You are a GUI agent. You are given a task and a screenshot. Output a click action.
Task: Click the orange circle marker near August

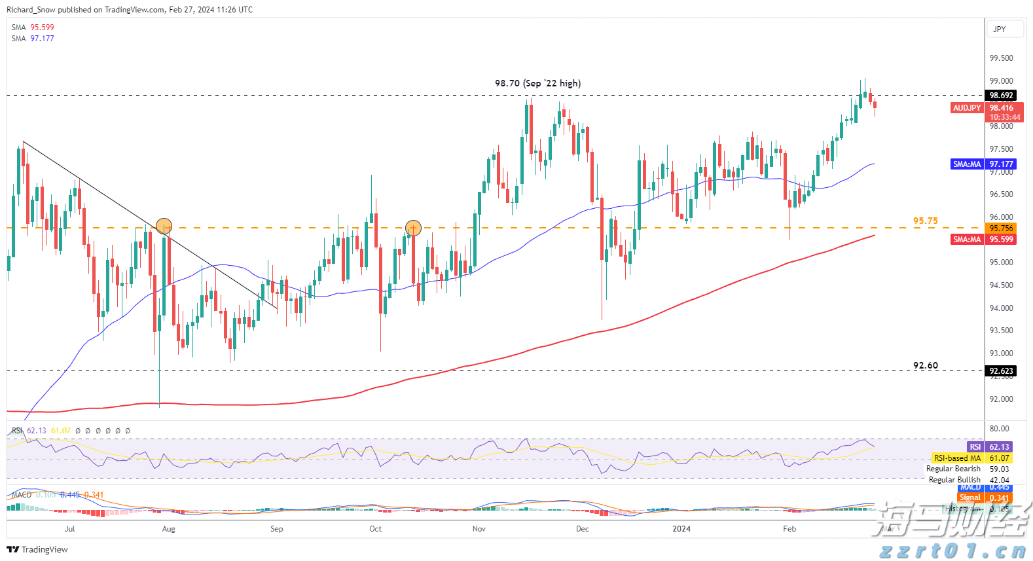(x=164, y=226)
